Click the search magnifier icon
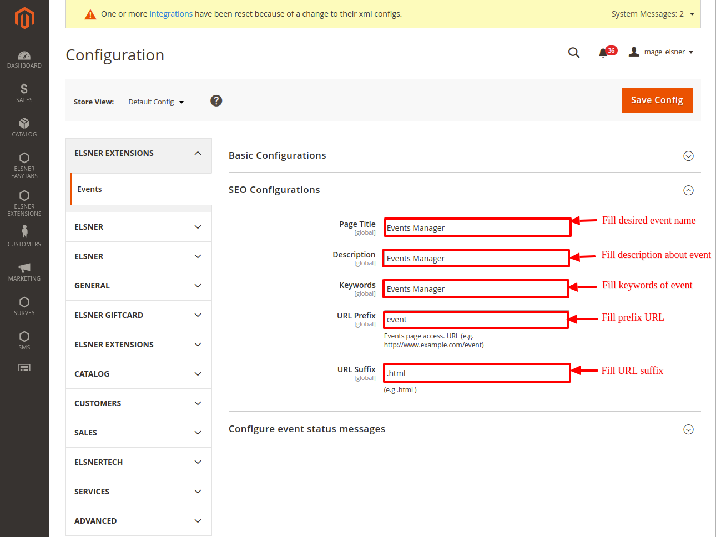Viewport: 716px width, 537px height. [573, 53]
